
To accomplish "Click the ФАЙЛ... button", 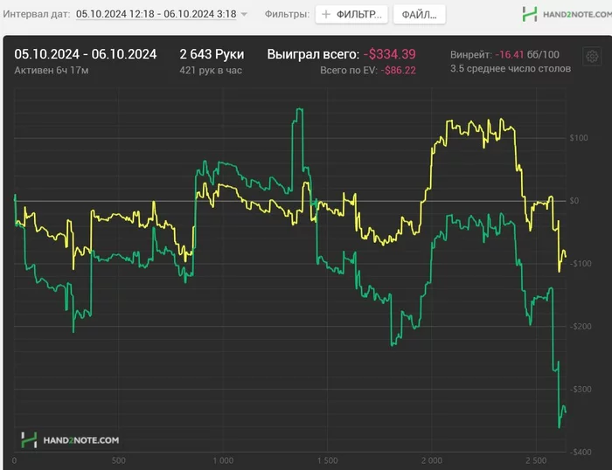I will point(419,15).
